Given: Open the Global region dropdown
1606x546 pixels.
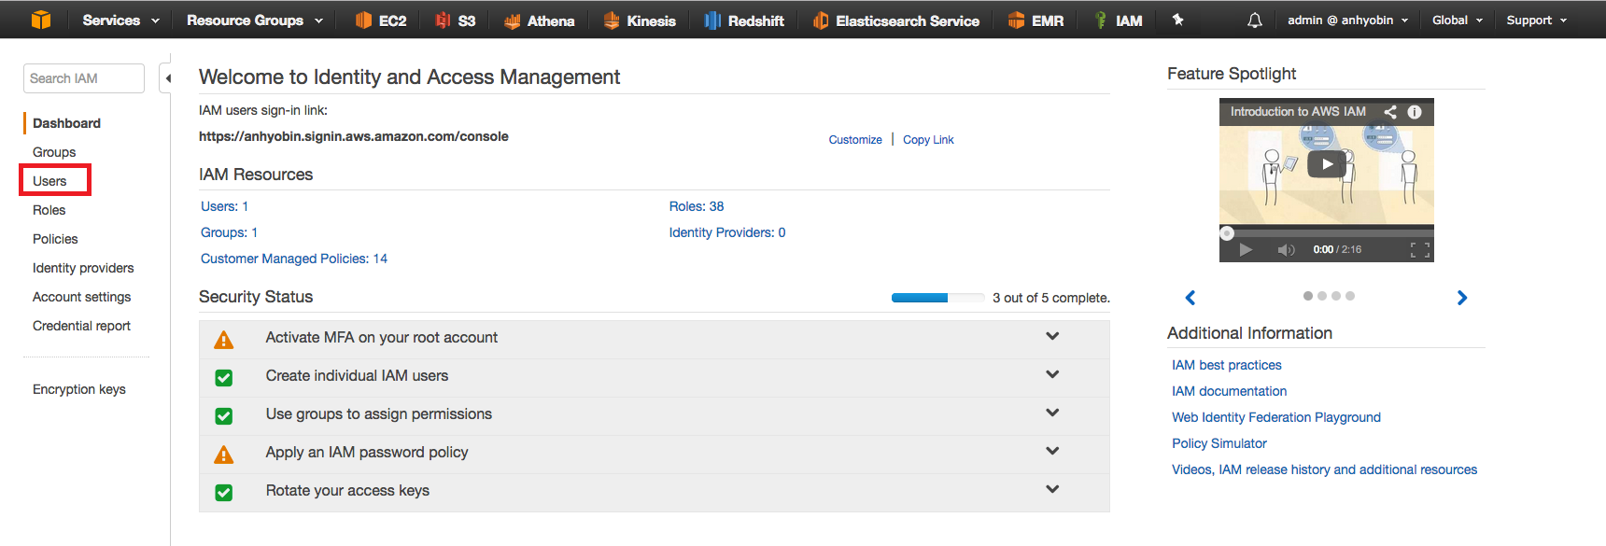Looking at the screenshot, I should [1457, 21].
